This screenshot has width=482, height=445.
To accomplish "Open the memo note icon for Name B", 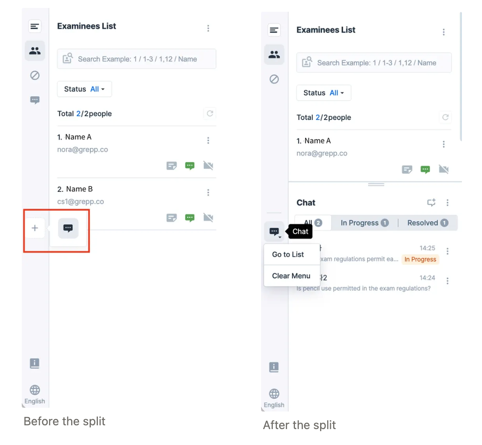I will [x=172, y=218].
